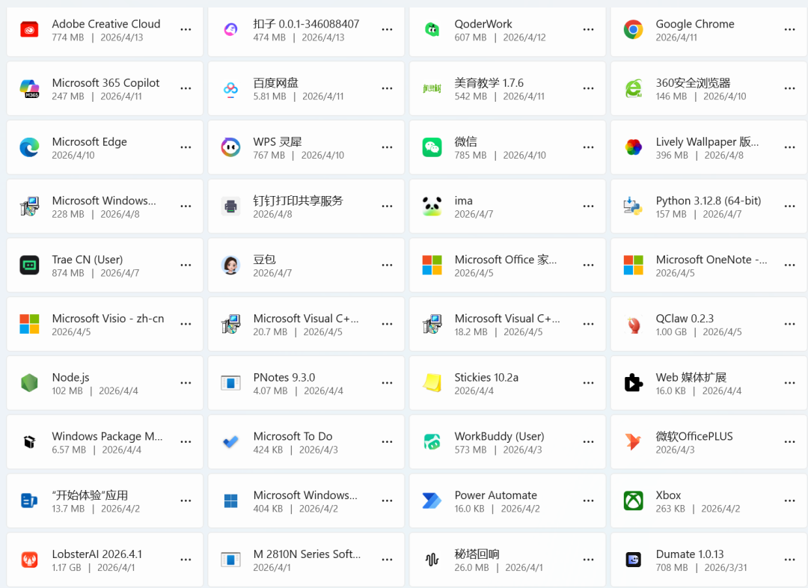Open more options for Trae CN (User)

186,266
